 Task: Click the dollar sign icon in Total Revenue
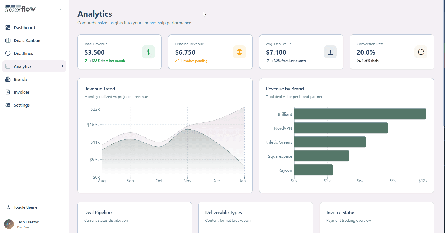pyautogui.click(x=148, y=52)
